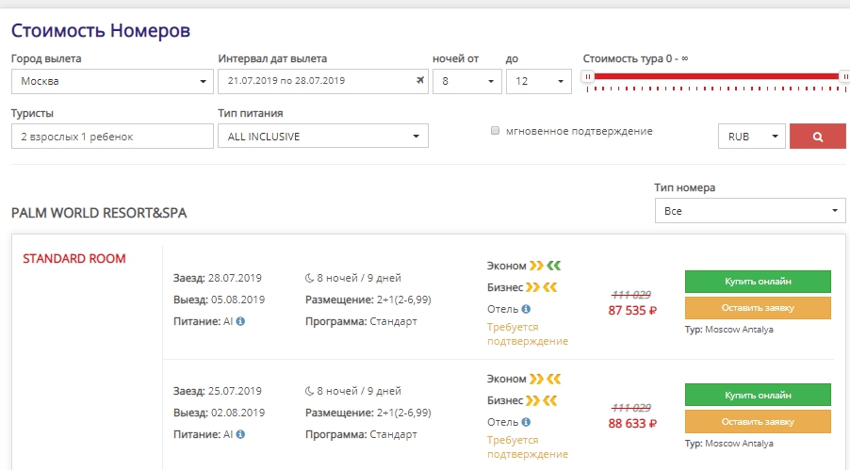Click the Эконом flight arrows for the 28.07.2019 tour

[x=546, y=266]
